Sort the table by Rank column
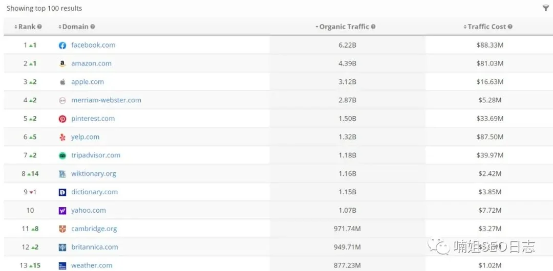Image resolution: width=553 pixels, height=271 pixels. pos(26,27)
